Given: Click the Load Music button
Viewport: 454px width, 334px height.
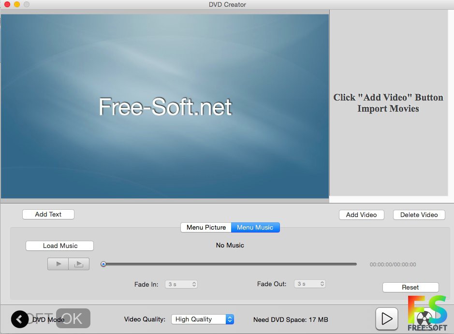Looking at the screenshot, I should (59, 246).
